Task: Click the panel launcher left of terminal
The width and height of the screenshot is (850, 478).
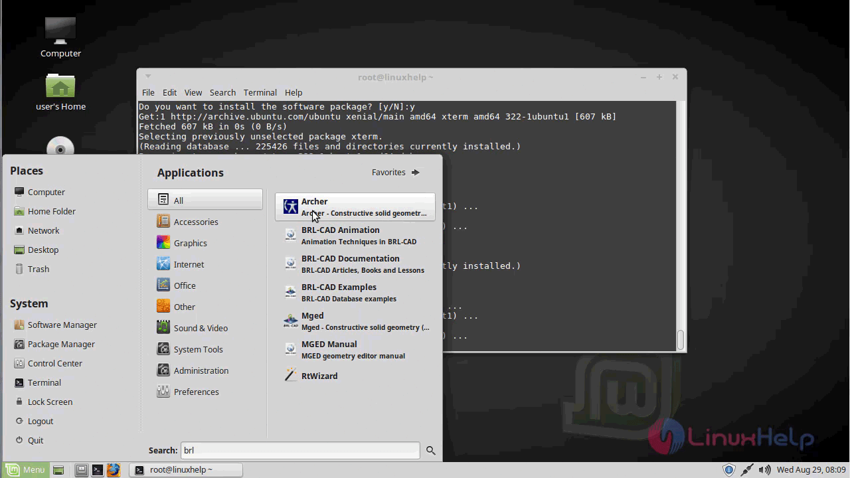Action: (81, 470)
